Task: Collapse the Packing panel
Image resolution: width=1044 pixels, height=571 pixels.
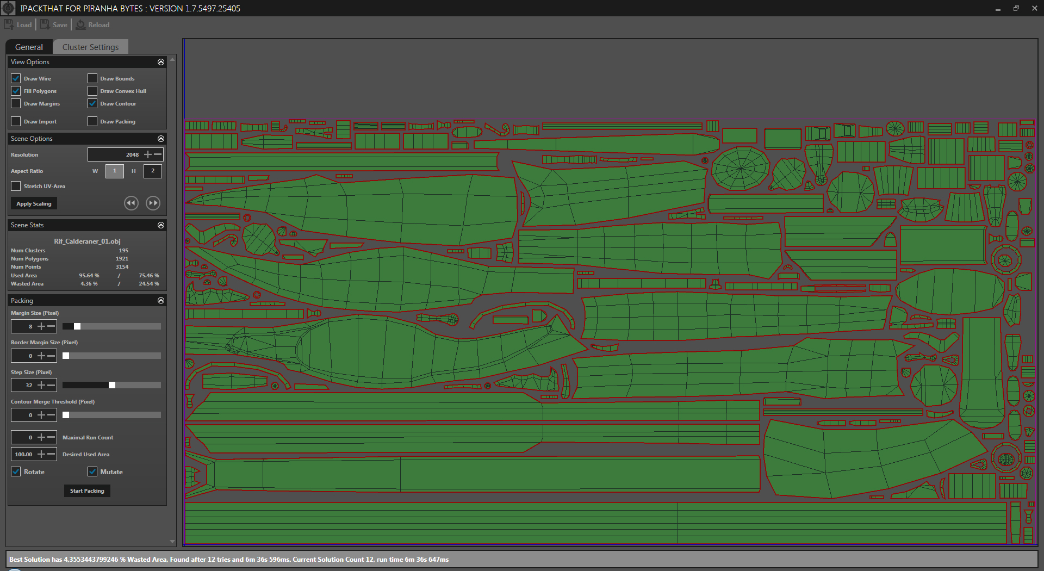Action: pos(161,300)
